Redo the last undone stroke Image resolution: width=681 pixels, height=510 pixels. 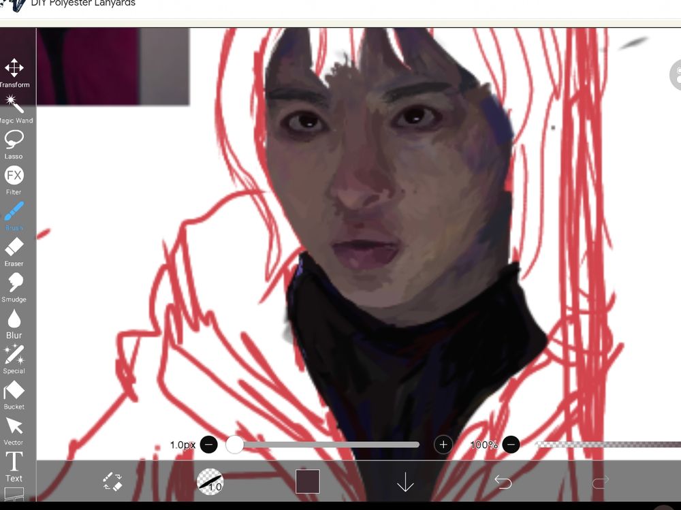point(601,481)
